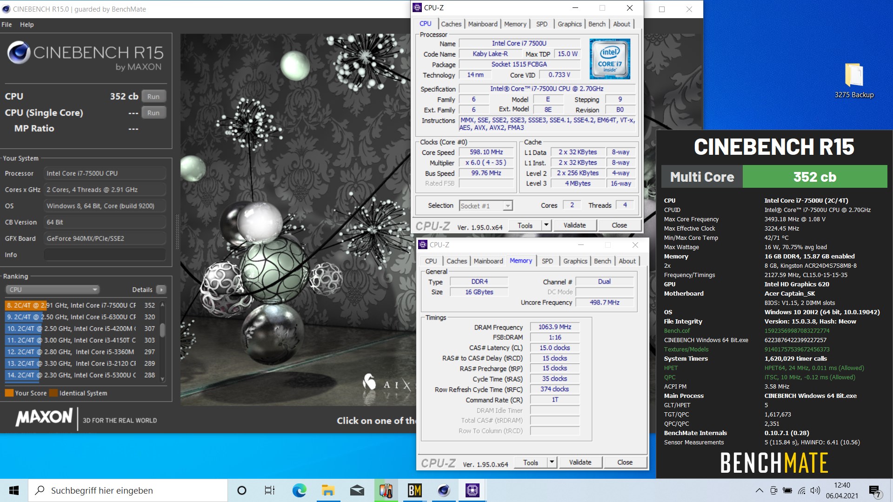Launch Microsoft Edge from the taskbar
This screenshot has width=893, height=502.
tap(299, 490)
